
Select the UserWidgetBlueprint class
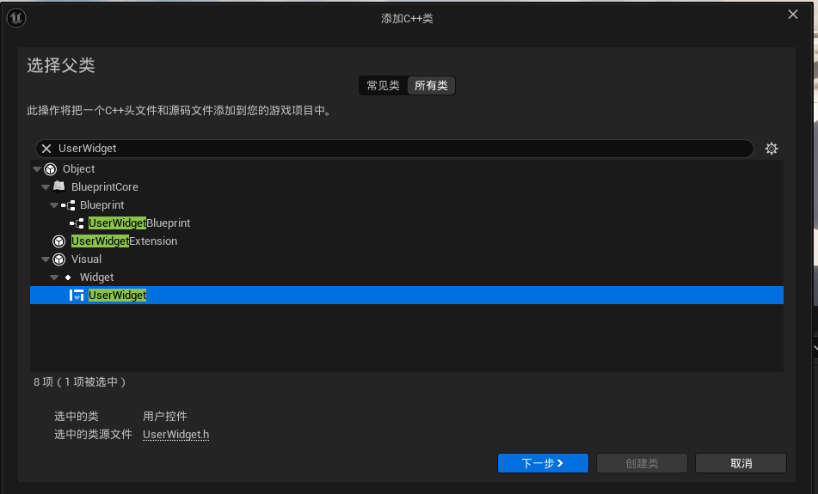coord(407,223)
